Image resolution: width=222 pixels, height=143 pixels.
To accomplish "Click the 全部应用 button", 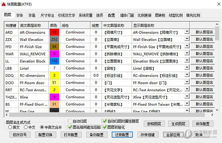I will pyautogui.click(x=173, y=135).
